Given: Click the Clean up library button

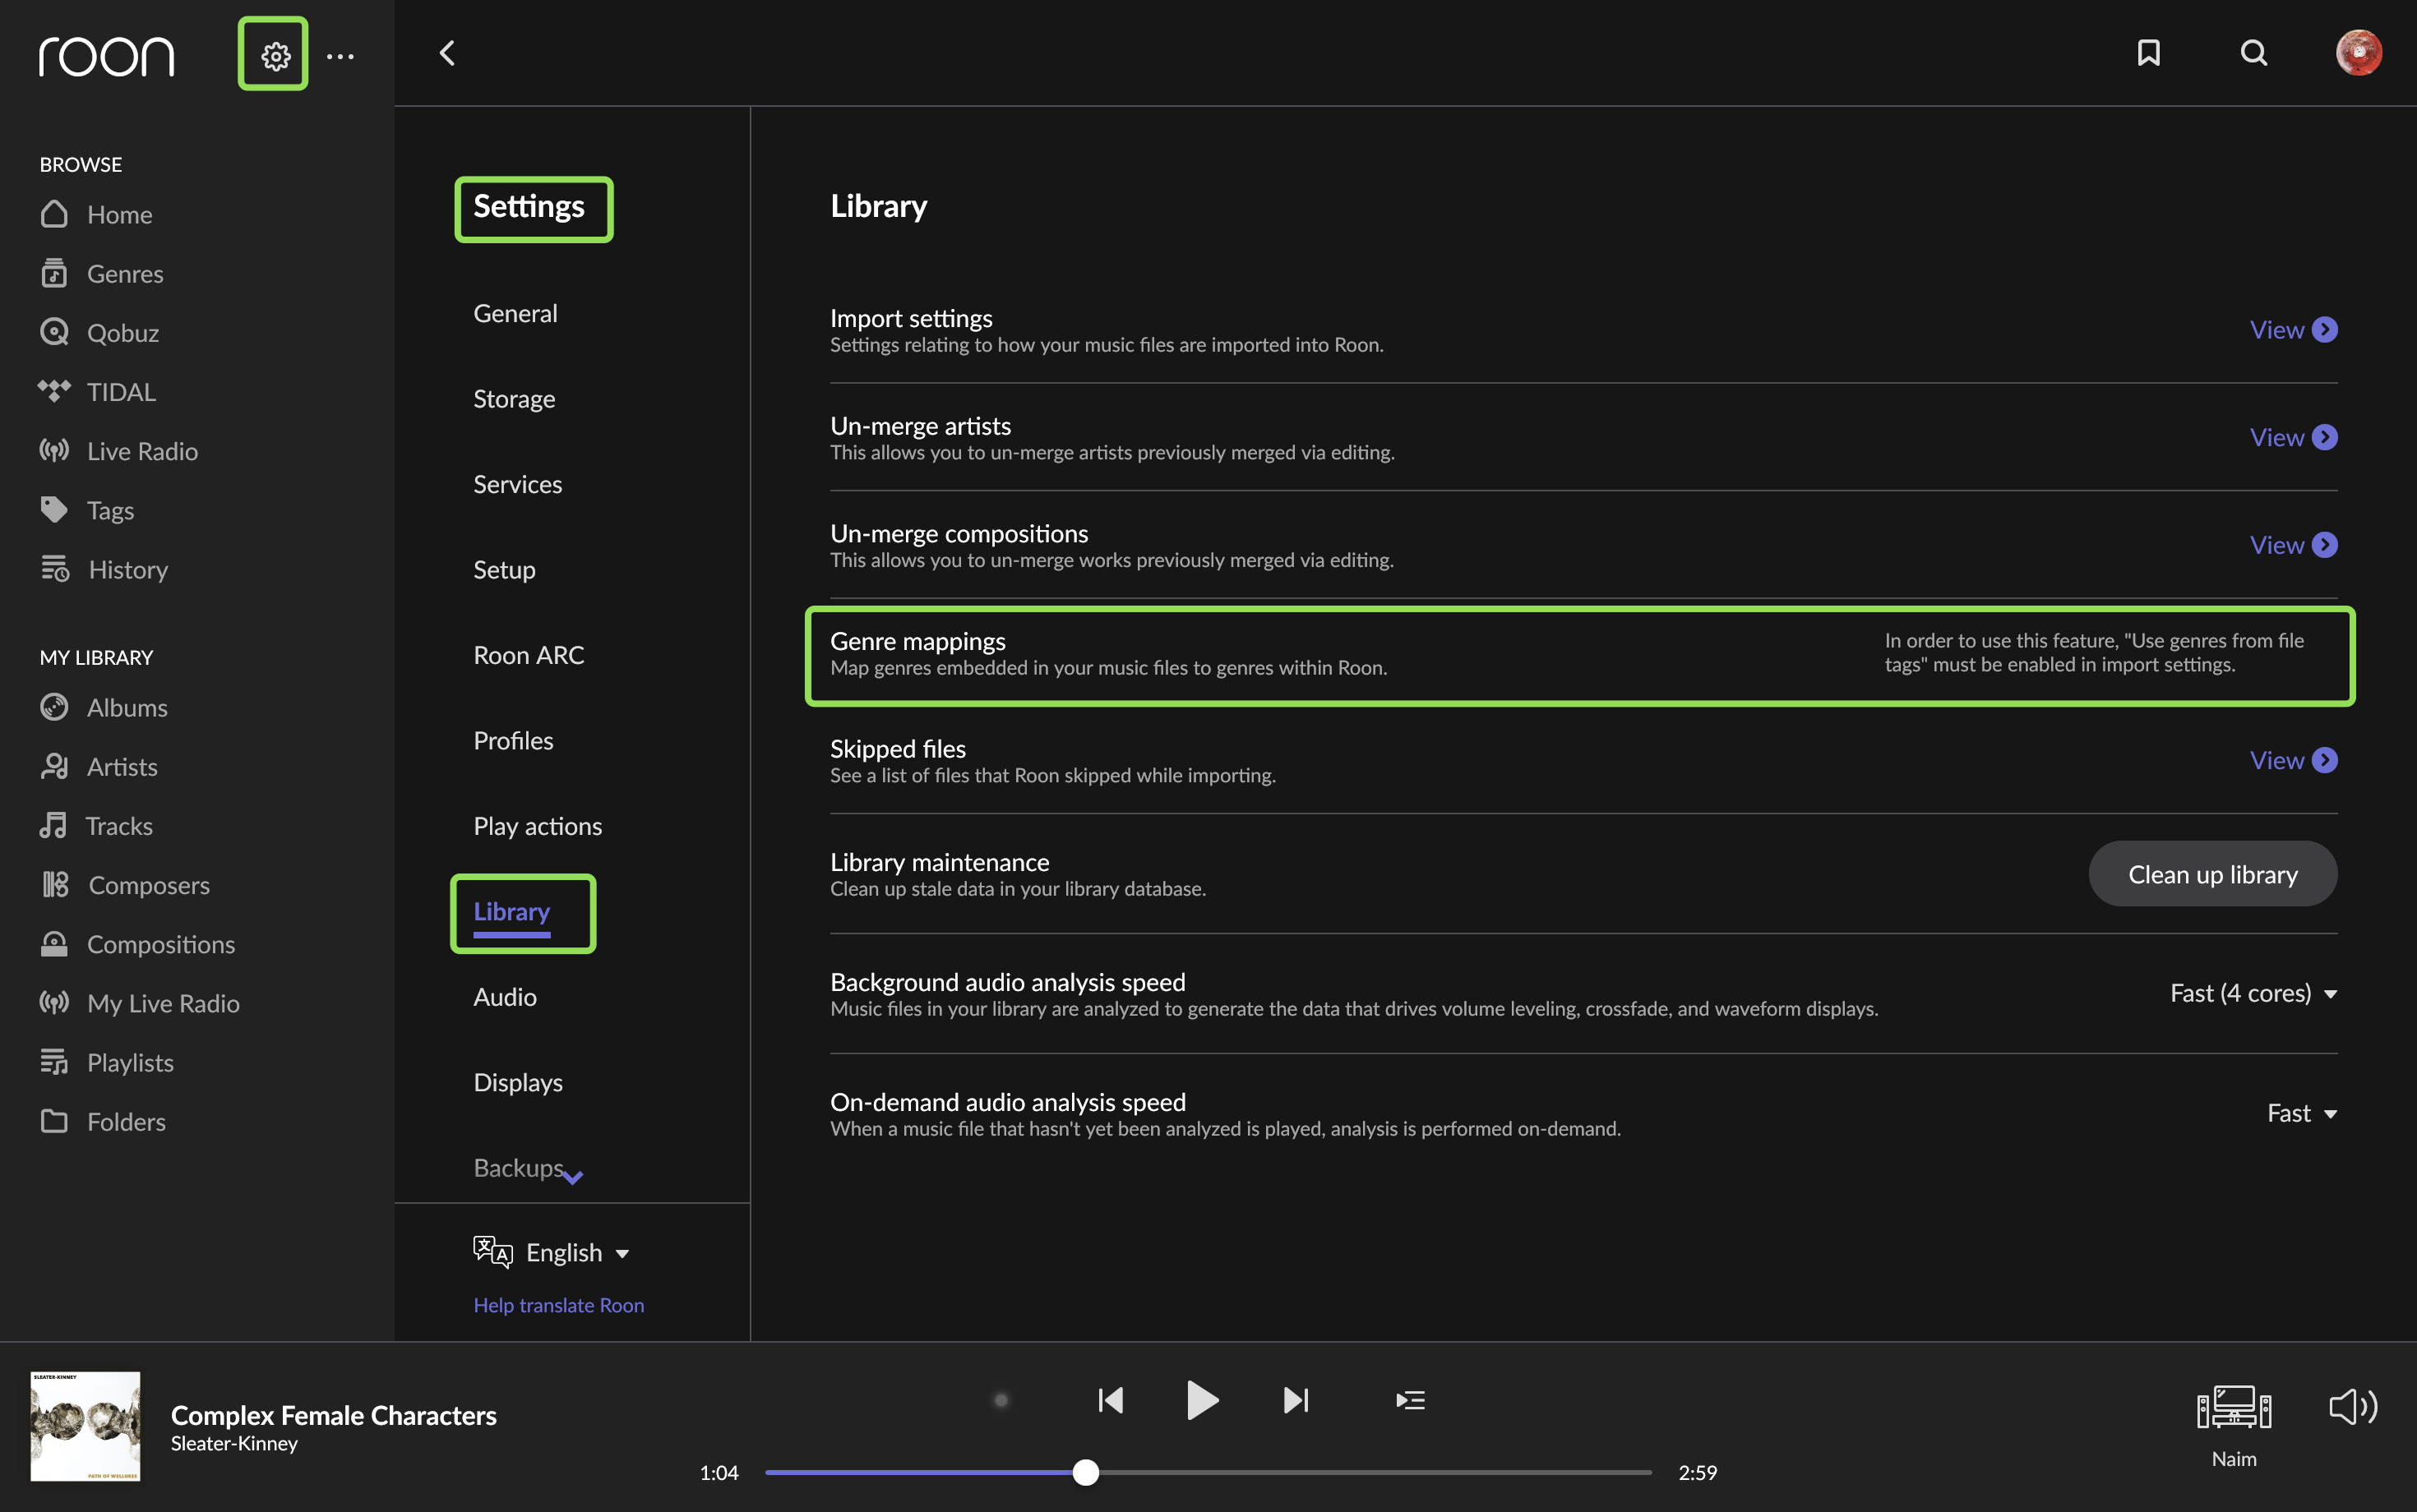Looking at the screenshot, I should pyautogui.click(x=2213, y=874).
